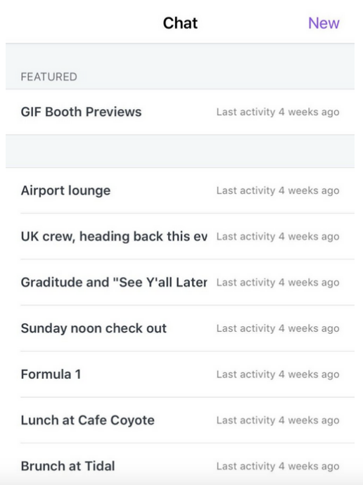This screenshot has width=363, height=485.
Task: Click last activity text beside Formula 1
Action: pos(278,374)
